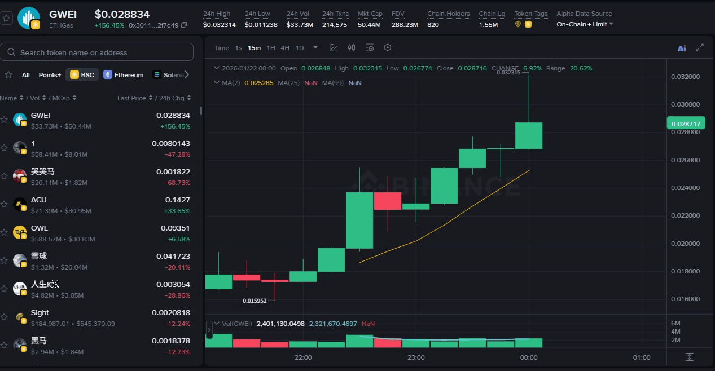Select the line chart style icon
Screen dimensions: 715x371
(334, 47)
